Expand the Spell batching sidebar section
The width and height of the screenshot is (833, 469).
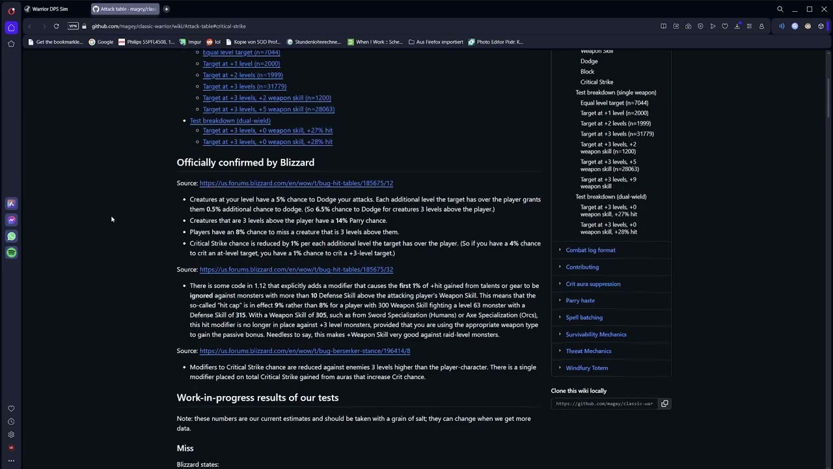pos(584,317)
